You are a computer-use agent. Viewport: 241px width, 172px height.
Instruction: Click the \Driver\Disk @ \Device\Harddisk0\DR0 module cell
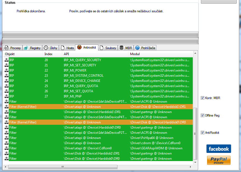coord(158,122)
